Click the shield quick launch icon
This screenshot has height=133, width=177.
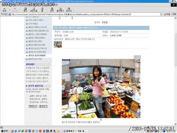pyautogui.click(x=26, y=131)
